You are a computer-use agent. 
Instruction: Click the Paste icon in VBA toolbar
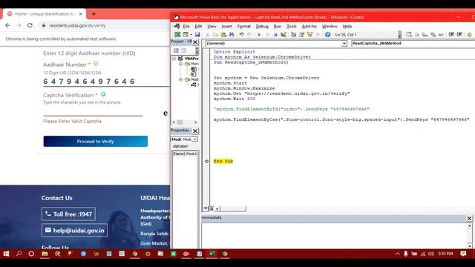point(223,35)
